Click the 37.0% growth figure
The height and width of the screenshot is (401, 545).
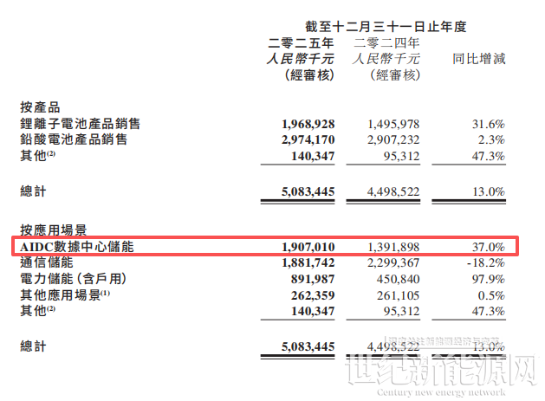click(489, 248)
